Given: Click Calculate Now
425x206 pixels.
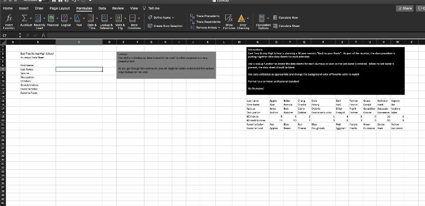Looking at the screenshot, I should (x=286, y=17).
